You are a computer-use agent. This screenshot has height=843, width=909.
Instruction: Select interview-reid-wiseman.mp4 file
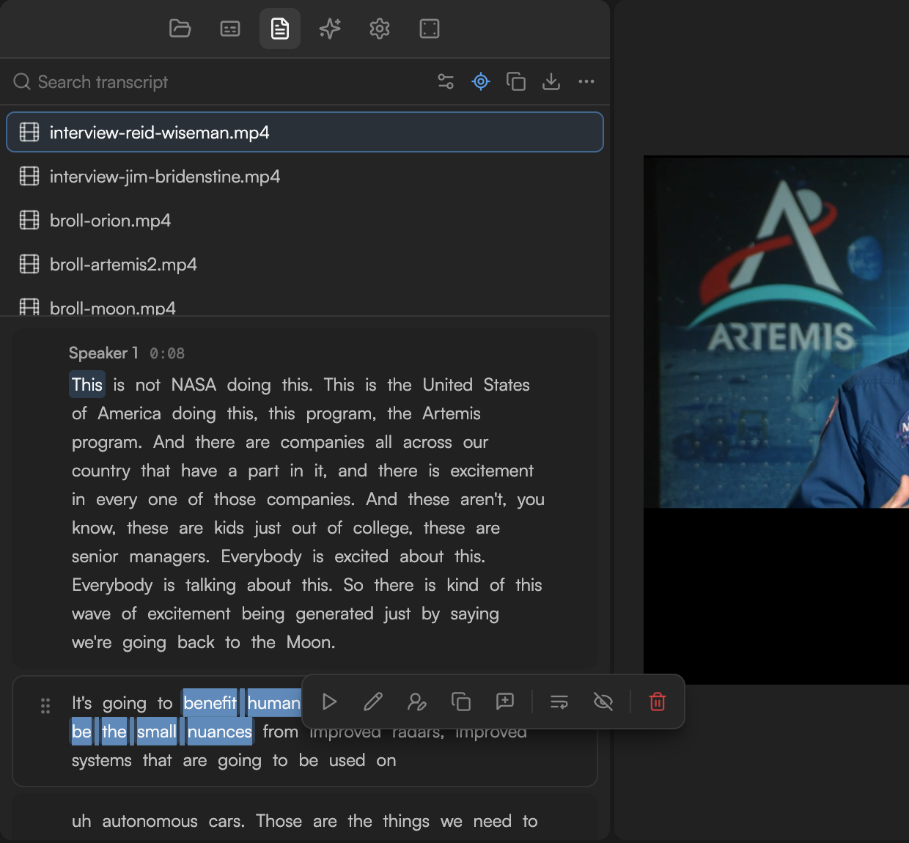pyautogui.click(x=305, y=132)
